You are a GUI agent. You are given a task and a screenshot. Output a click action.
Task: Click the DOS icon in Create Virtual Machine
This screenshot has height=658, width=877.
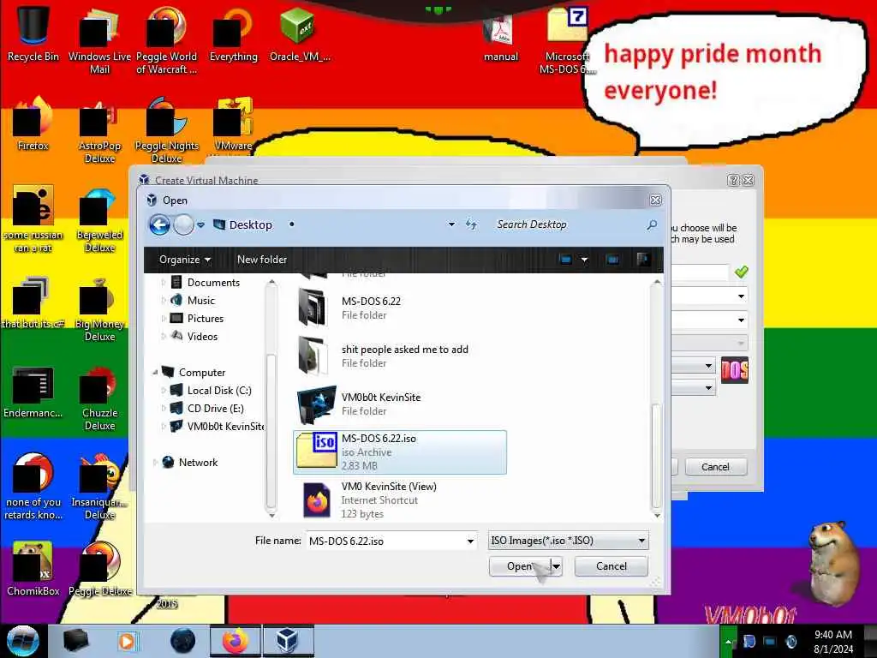[734, 370]
